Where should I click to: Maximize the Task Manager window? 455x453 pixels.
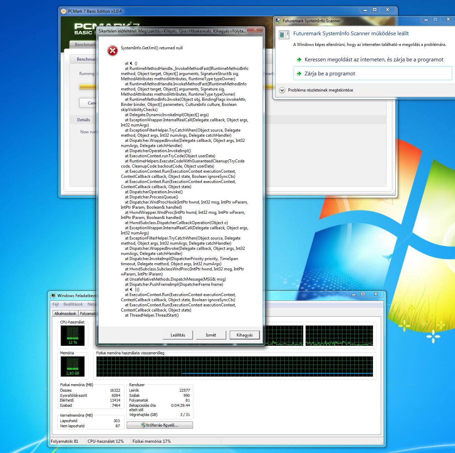363,294
